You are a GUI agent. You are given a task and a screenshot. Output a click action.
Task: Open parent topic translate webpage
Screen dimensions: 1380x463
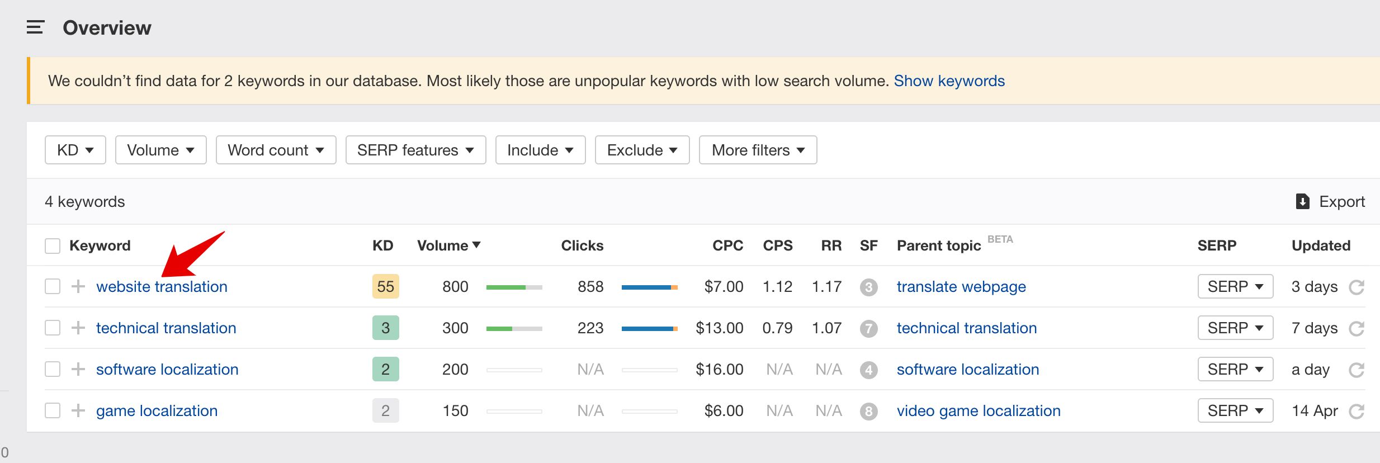click(961, 286)
